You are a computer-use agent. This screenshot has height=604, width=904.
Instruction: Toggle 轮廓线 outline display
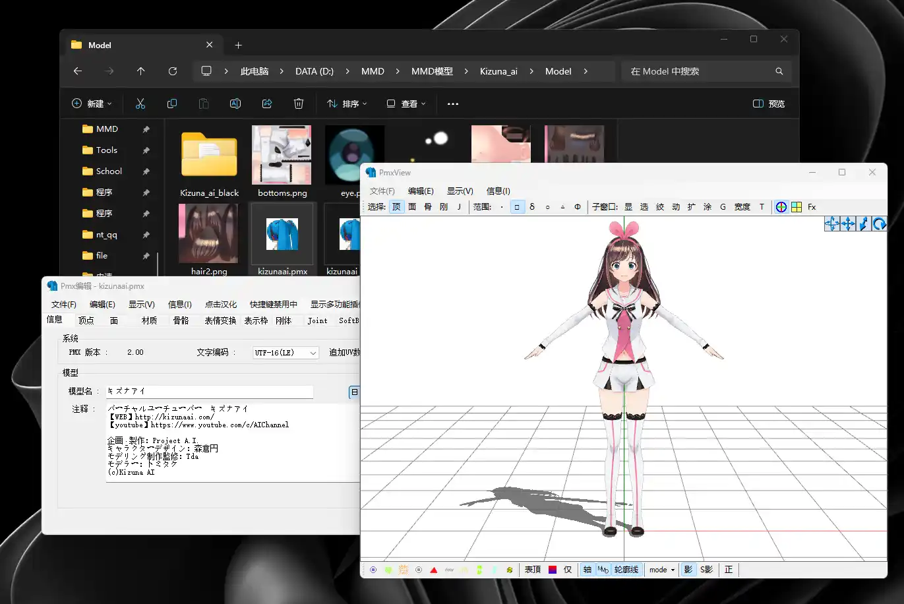pyautogui.click(x=626, y=570)
